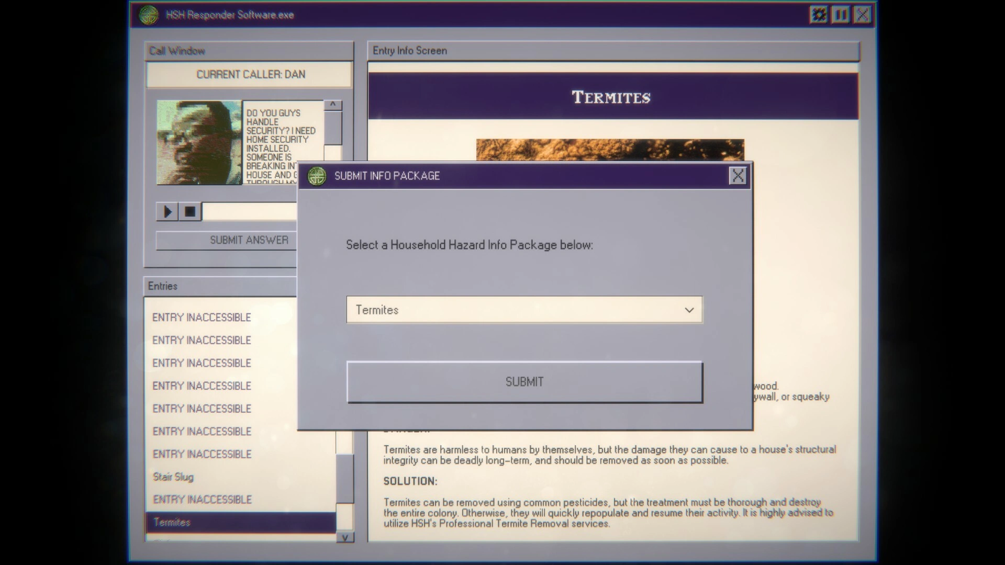The height and width of the screenshot is (565, 1005).
Task: Click the SUBMIT button to send package
Action: (x=524, y=381)
